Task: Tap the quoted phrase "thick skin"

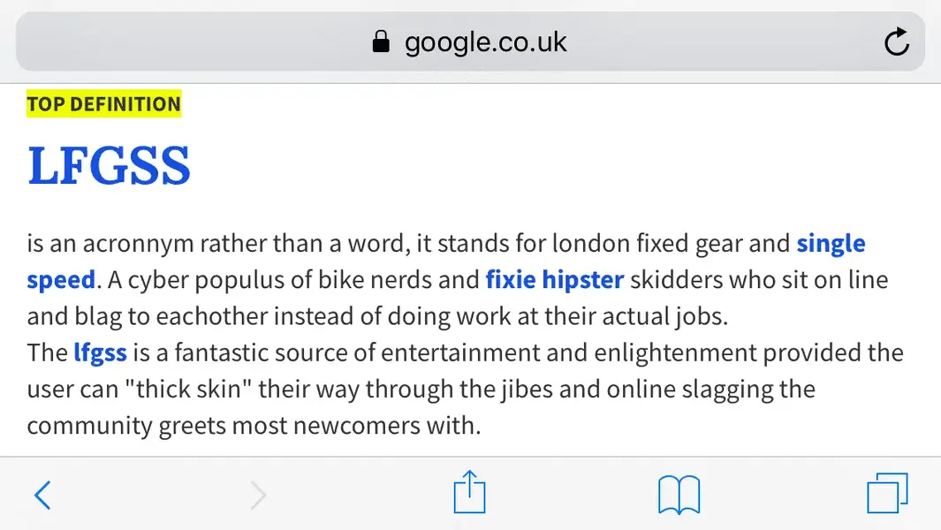Action: pyautogui.click(x=188, y=389)
